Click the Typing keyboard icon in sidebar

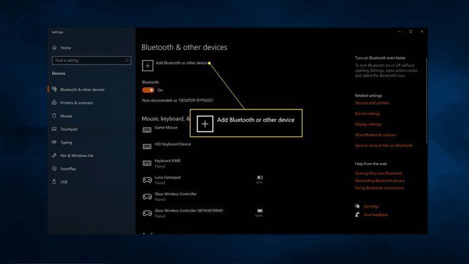click(55, 142)
